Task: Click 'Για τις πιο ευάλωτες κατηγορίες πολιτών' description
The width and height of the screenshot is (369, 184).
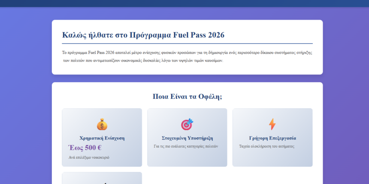Action: [186, 146]
